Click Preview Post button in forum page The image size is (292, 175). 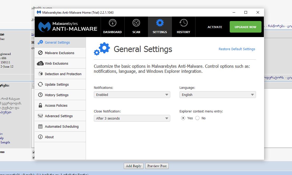point(157,166)
